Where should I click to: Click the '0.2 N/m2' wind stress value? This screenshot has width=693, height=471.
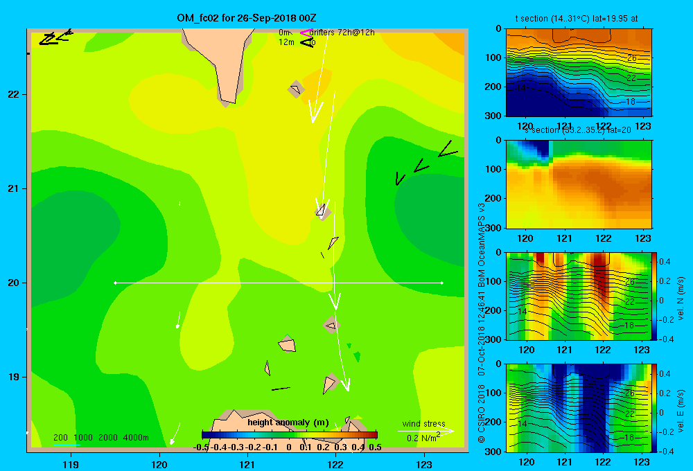click(x=423, y=438)
